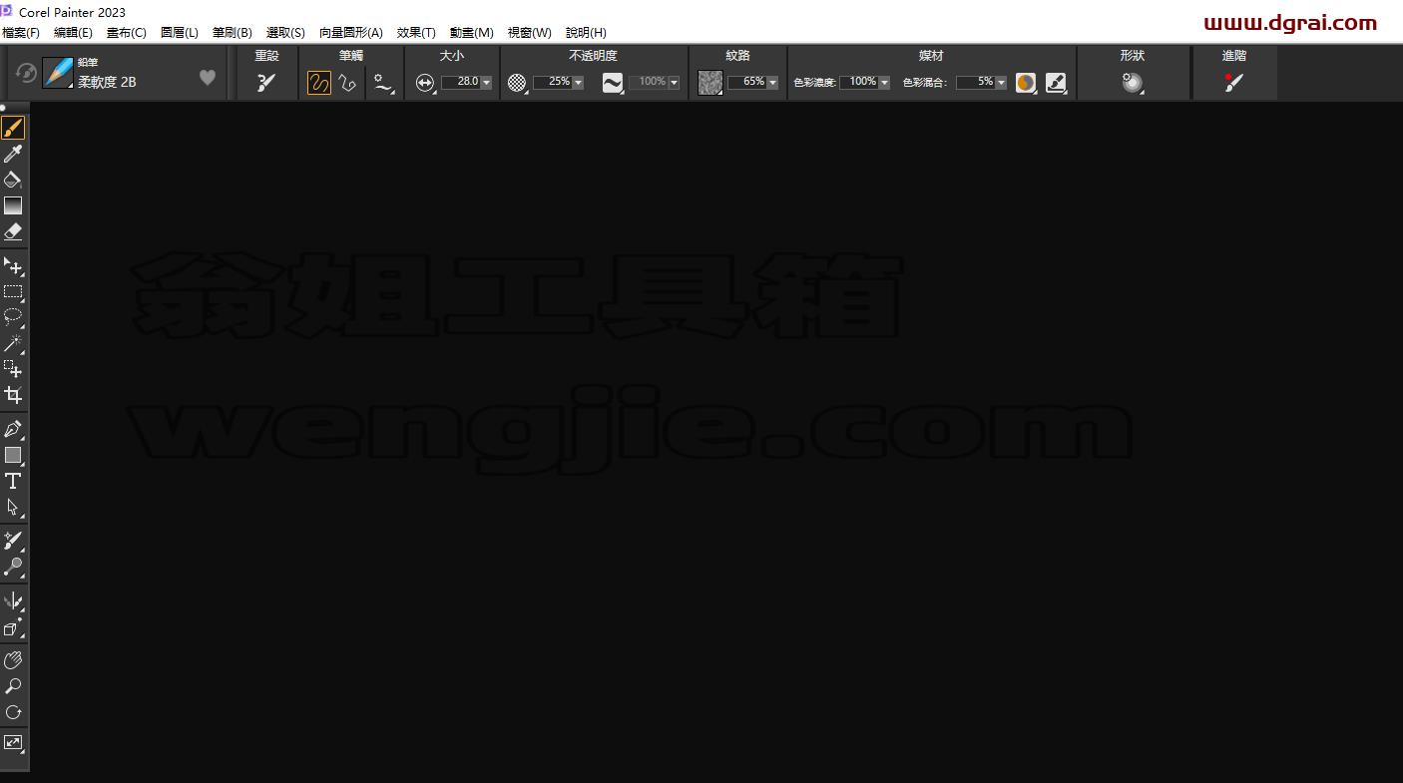Viewport: 1403px width, 783px height.
Task: Open the advanced brush controls under 進階
Action: (1234, 83)
